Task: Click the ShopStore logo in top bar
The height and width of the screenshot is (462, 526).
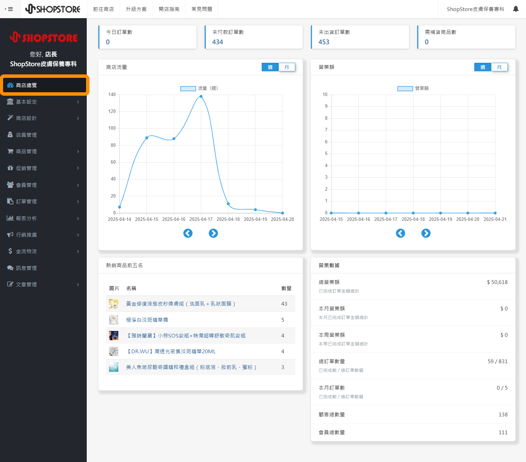Action: point(53,9)
